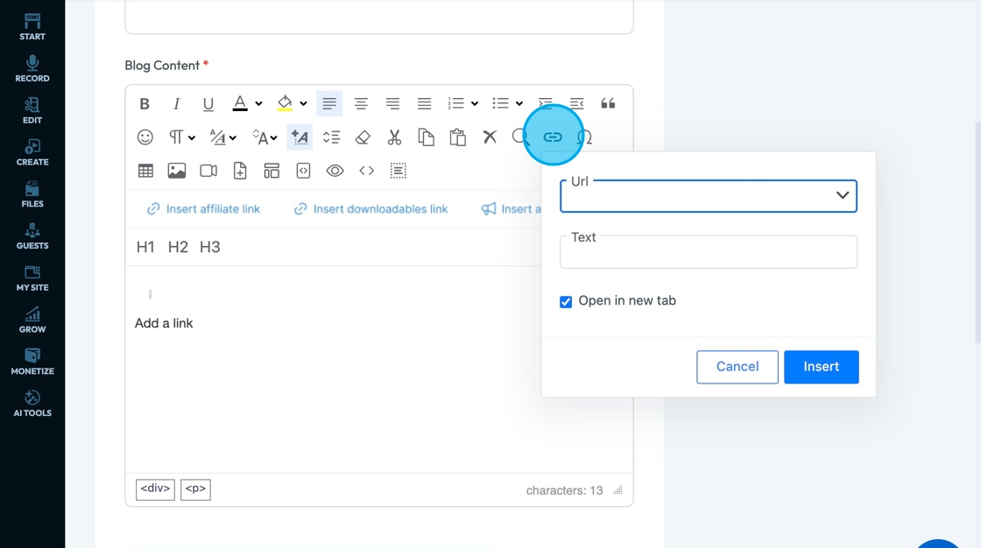Insert a bulleted list
981x548 pixels.
pyautogui.click(x=500, y=104)
